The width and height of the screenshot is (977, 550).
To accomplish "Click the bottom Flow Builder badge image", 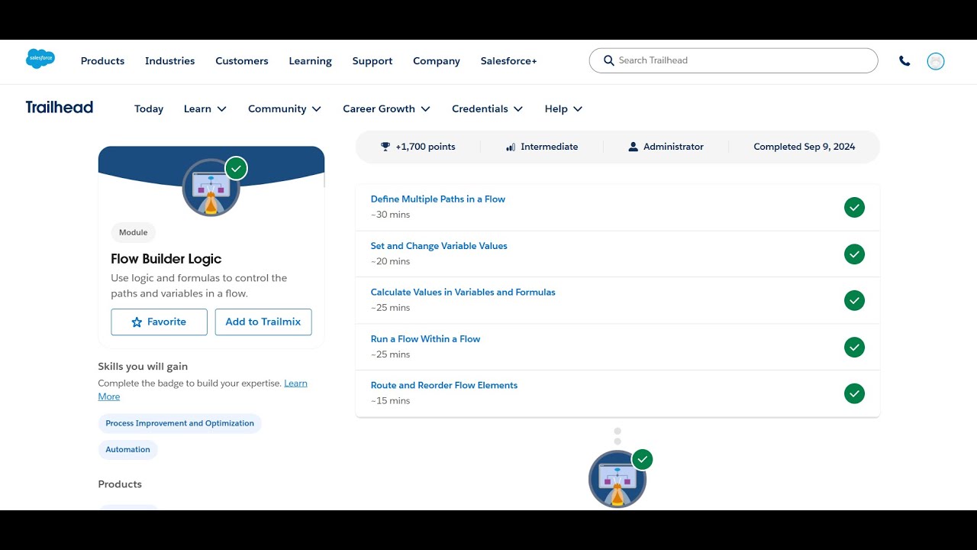I will coord(617,480).
